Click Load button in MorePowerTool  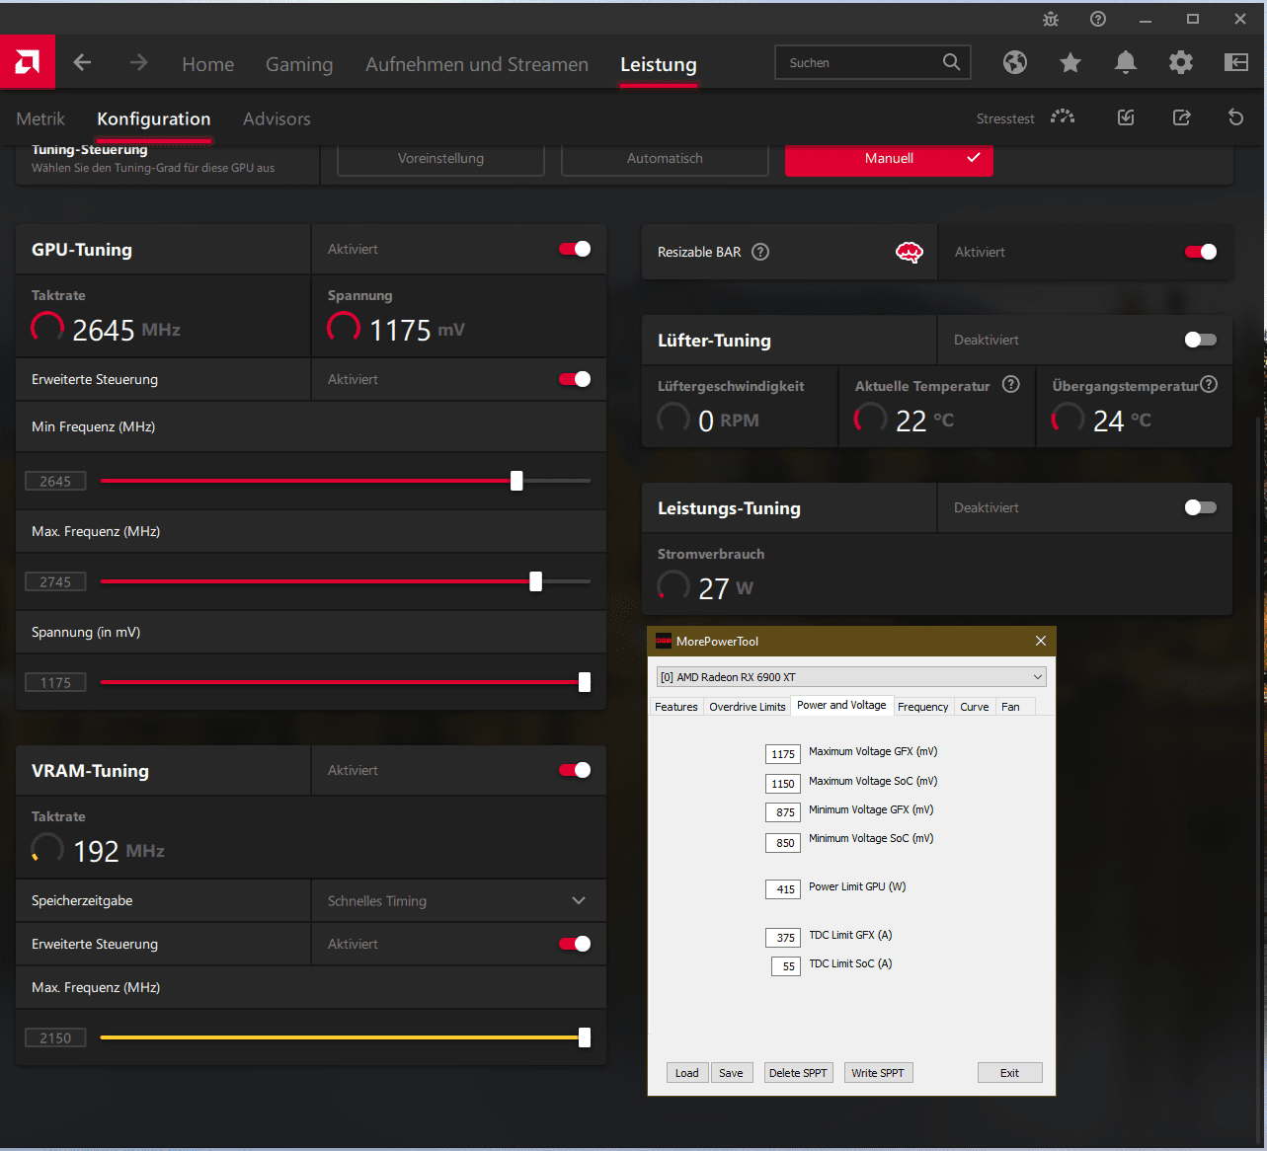point(687,1073)
